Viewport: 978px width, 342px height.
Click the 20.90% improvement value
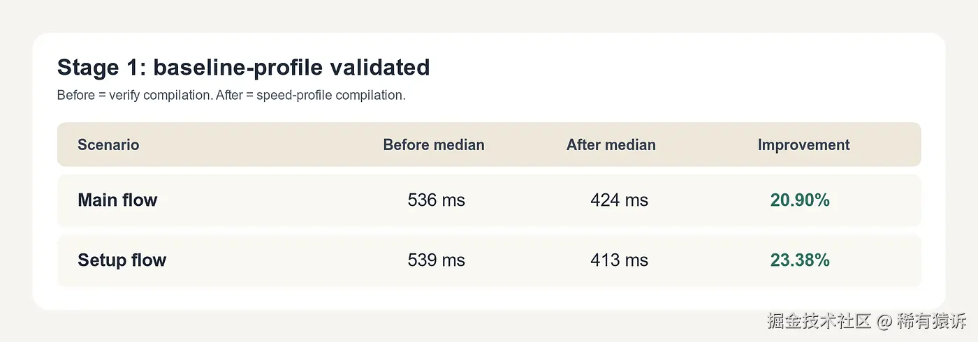tap(800, 200)
